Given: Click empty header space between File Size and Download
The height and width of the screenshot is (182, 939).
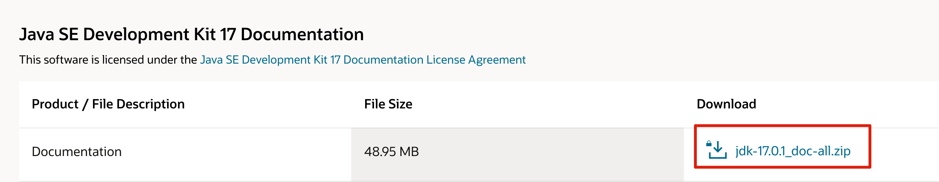Looking at the screenshot, I should coord(554,104).
